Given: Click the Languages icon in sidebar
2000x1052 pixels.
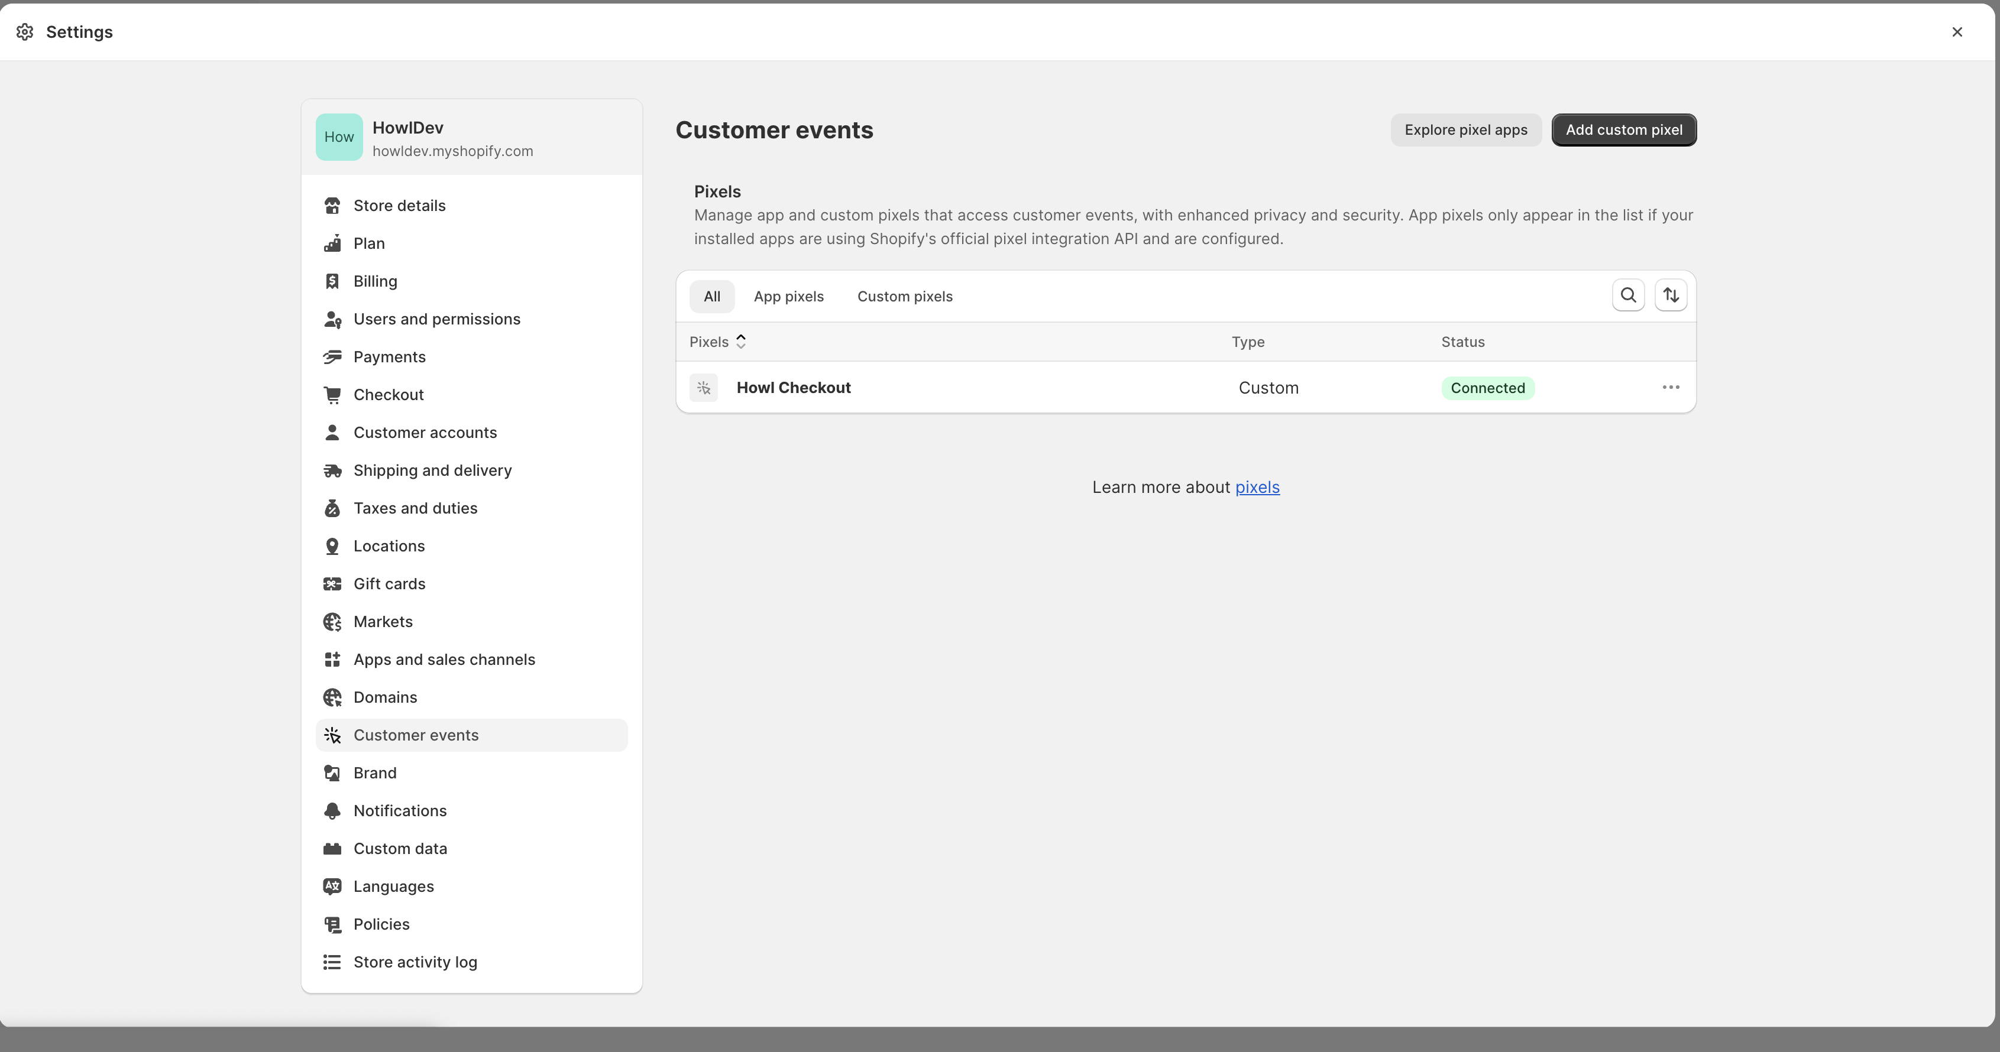Looking at the screenshot, I should pyautogui.click(x=332, y=887).
